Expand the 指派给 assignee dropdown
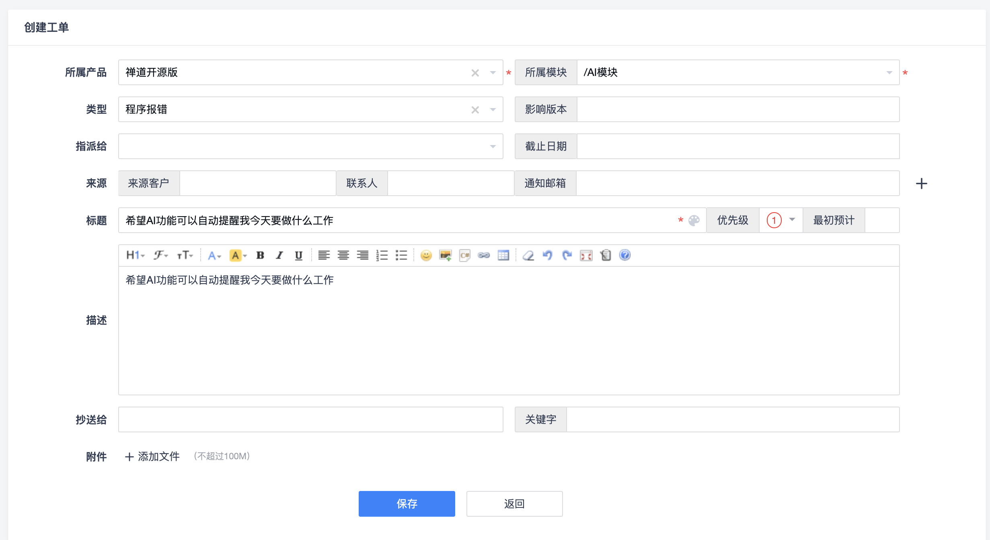 [x=493, y=146]
